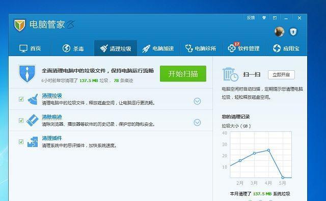Click the monitor icon on 首页
Screen dimensions: 326x201
pyautogui.click(x=23, y=48)
